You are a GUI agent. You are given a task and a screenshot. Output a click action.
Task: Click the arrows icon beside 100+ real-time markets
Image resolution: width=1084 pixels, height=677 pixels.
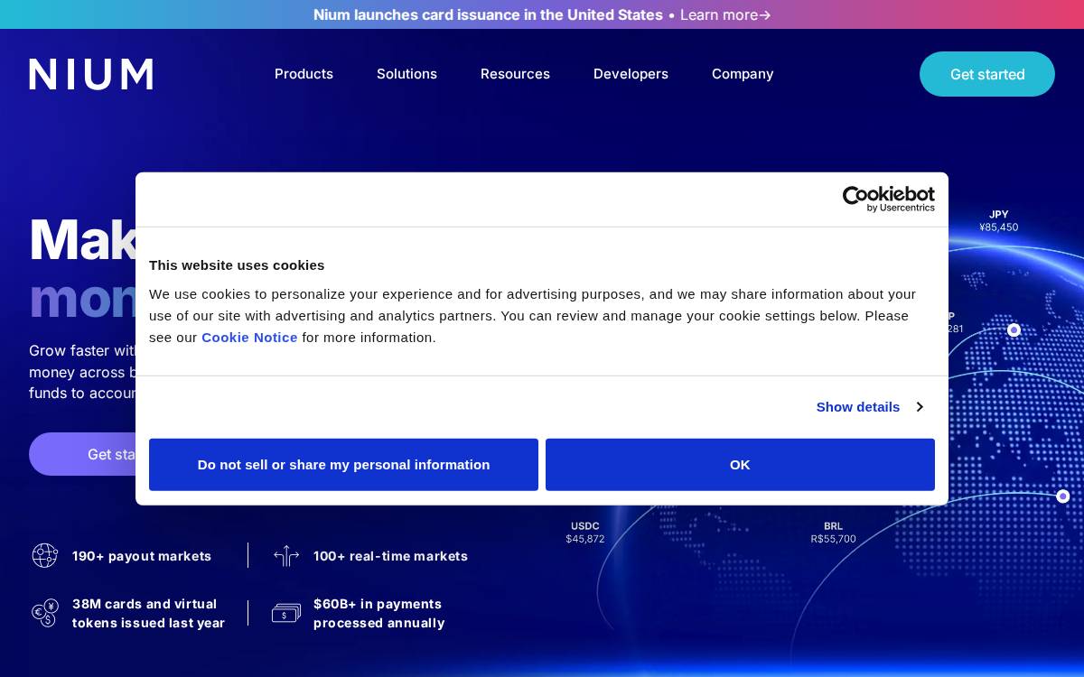click(285, 556)
